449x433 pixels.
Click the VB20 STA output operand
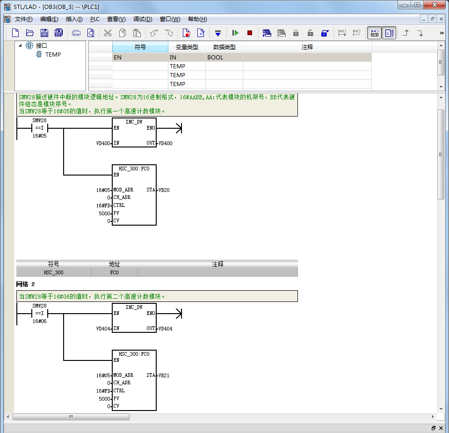point(164,190)
